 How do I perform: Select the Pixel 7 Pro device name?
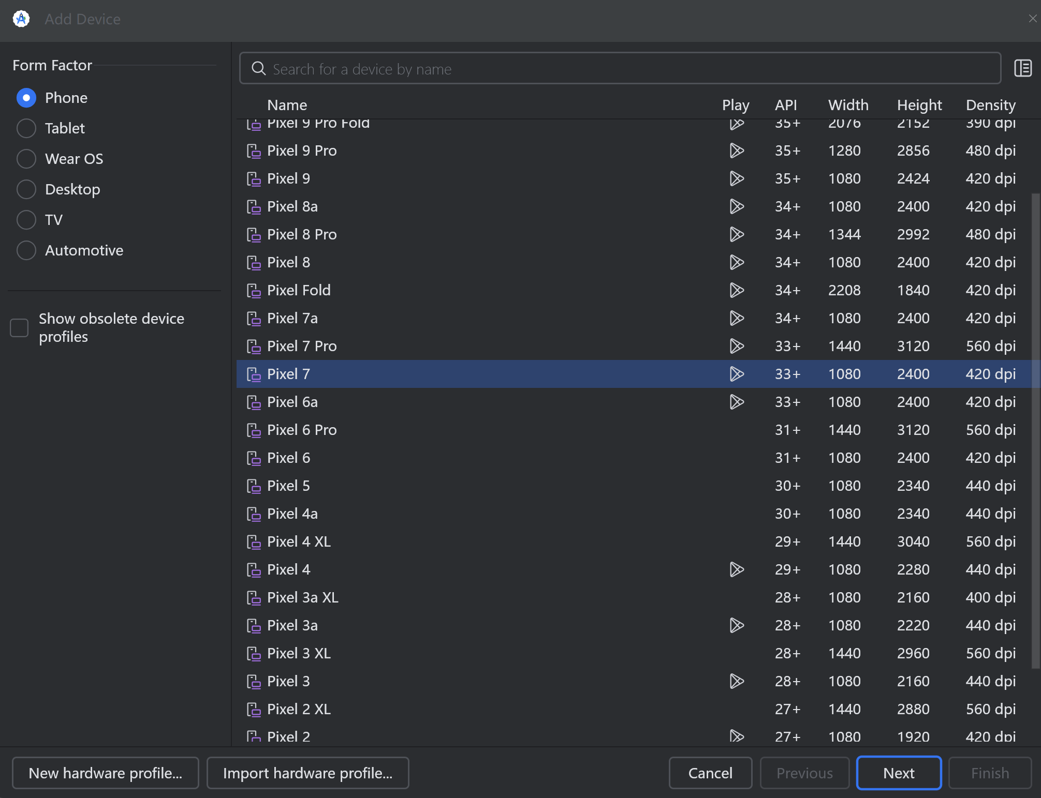(x=302, y=346)
